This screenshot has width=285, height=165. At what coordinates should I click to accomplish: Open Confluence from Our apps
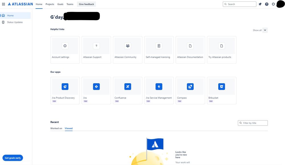[x=128, y=86]
